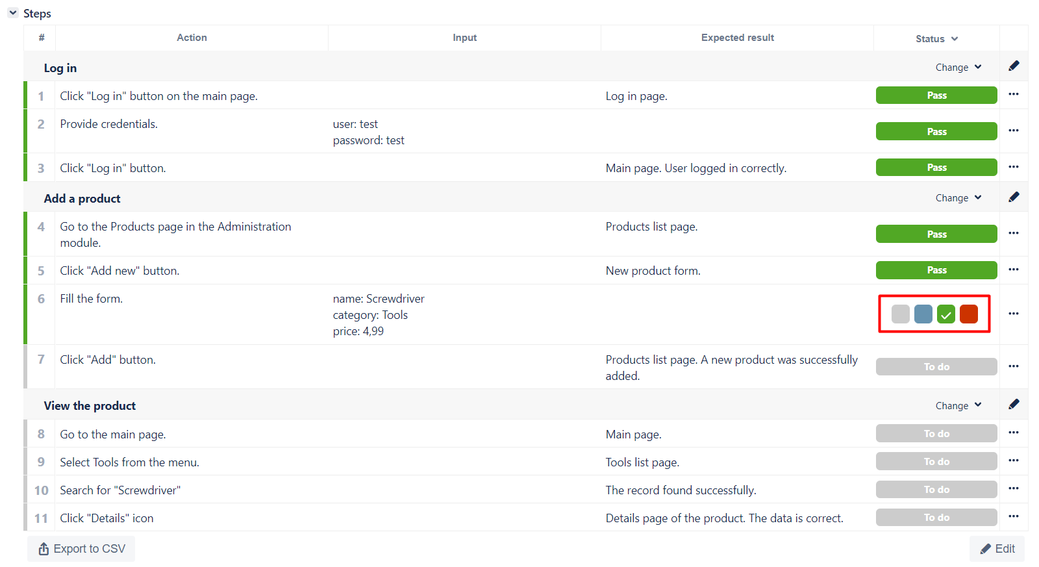Viewport: 1039px width, 567px height.
Task: Open the three-dot menu for step 4
Action: coord(1014,233)
